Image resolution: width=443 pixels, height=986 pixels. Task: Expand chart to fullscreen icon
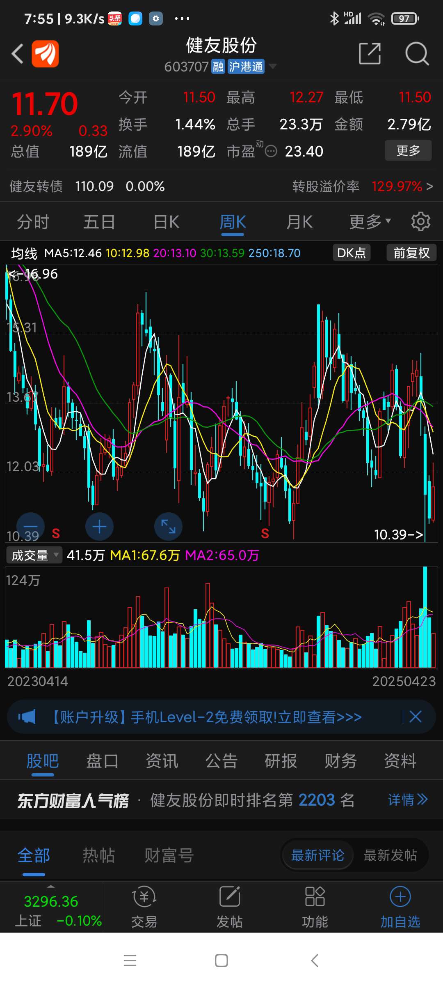(x=168, y=527)
